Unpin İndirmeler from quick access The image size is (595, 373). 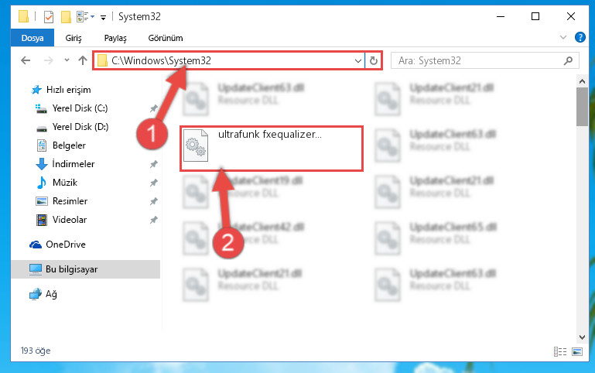pos(153,164)
